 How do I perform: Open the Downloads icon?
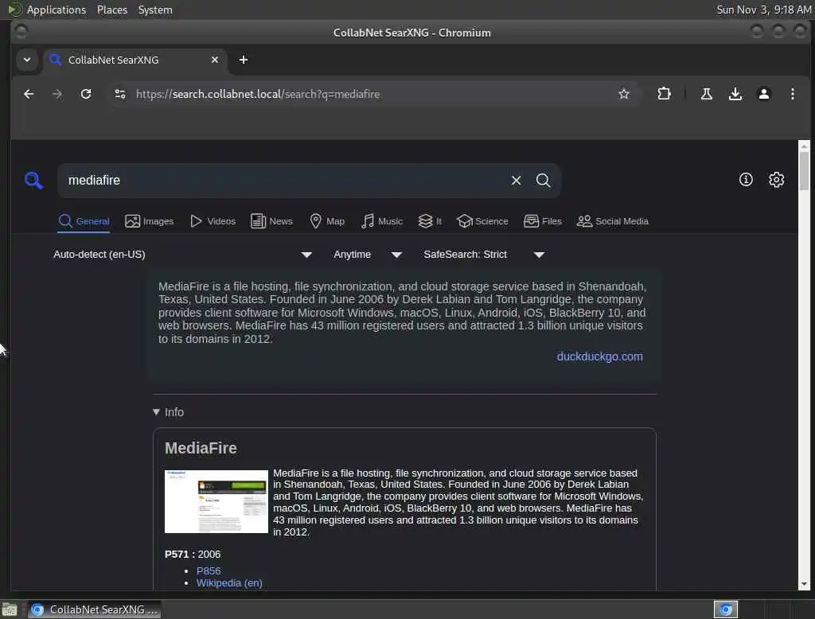click(735, 94)
